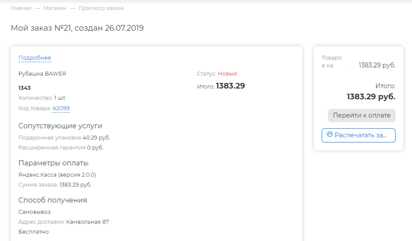Click the delivery address Камвольная 87
The height and width of the screenshot is (241, 412).
[x=88, y=222]
